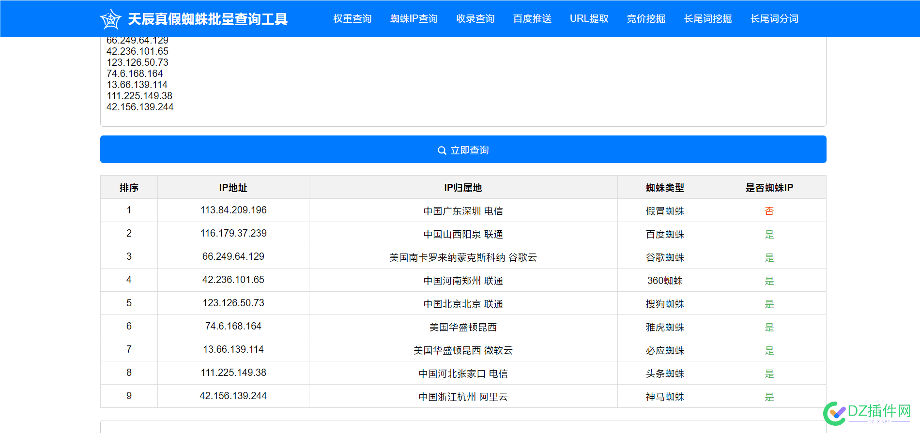Go to 长尾词挖掘 tool
Image resolution: width=920 pixels, height=433 pixels.
click(x=708, y=18)
